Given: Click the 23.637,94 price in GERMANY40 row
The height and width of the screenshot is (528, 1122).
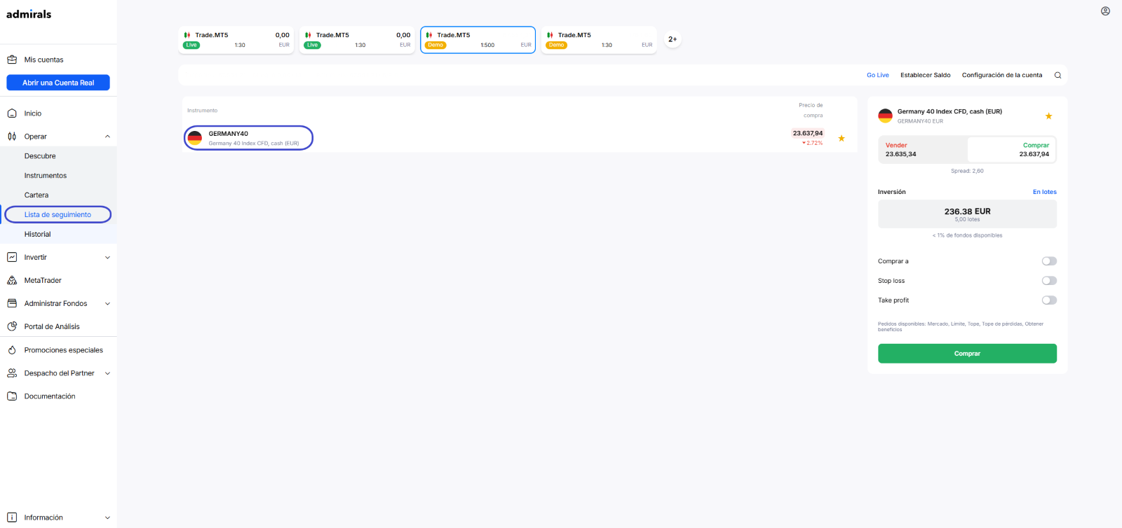Looking at the screenshot, I should click(x=808, y=133).
